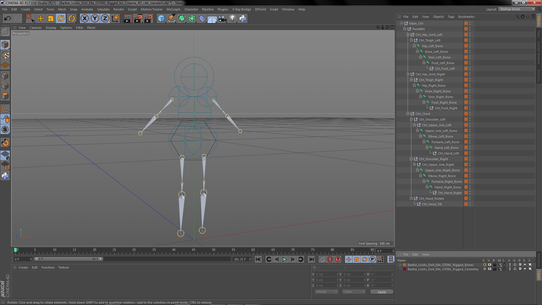Collapse the Ctrl_Hip_Joint_Left node
This screenshot has height=305, width=542.
tap(408, 34)
